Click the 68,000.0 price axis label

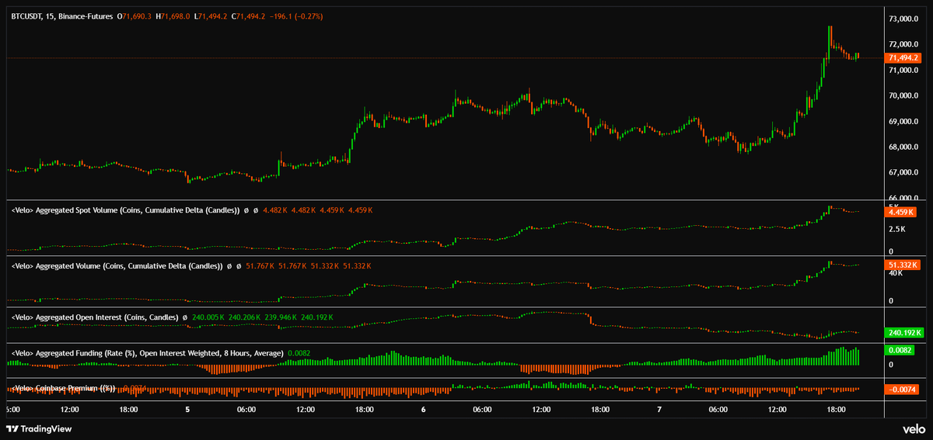(x=903, y=147)
